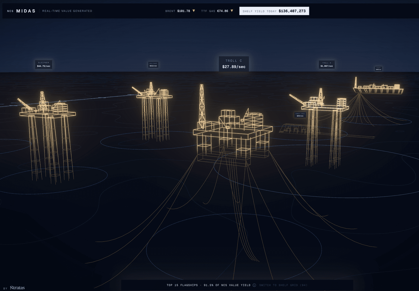419x291 pixels.
Task: Open the Sleipner $44.75/sec label
Action: (x=44, y=64)
